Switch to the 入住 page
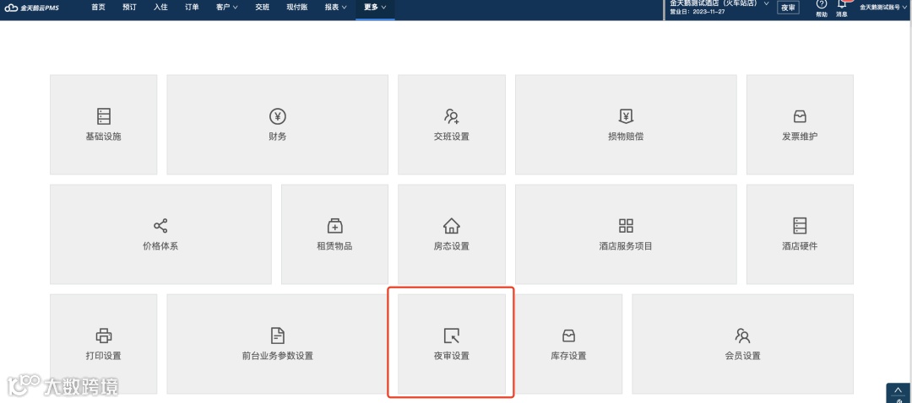This screenshot has width=912, height=403. (x=160, y=8)
